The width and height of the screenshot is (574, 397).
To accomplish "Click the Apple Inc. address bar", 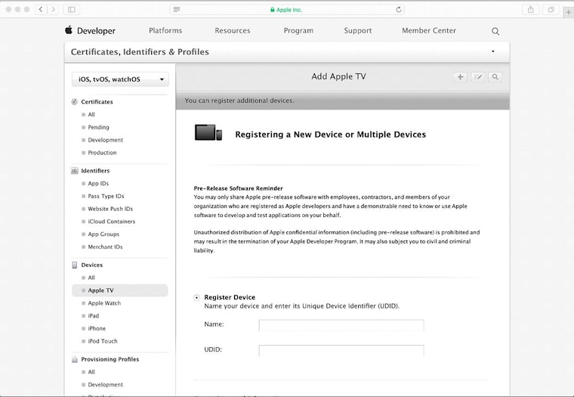I will tap(287, 10).
